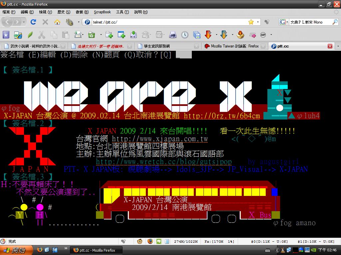Click the bookmark star in address bar
The height and width of the screenshot is (255, 341).
[251, 22]
